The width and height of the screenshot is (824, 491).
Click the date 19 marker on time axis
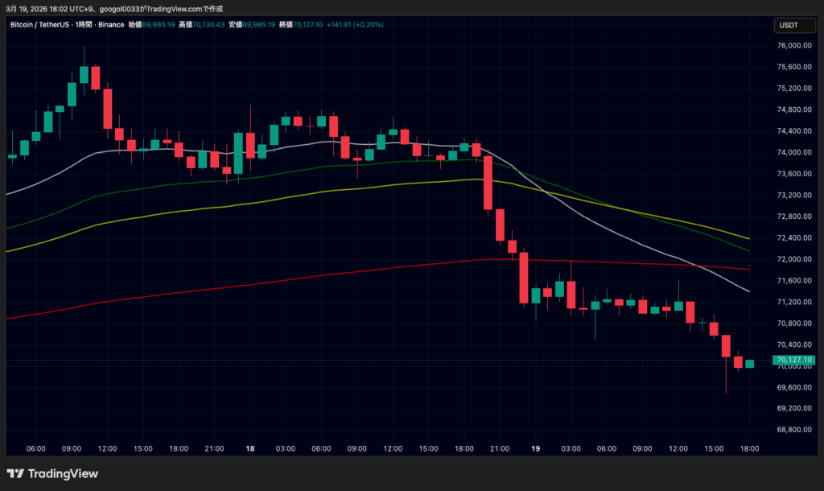(x=535, y=448)
